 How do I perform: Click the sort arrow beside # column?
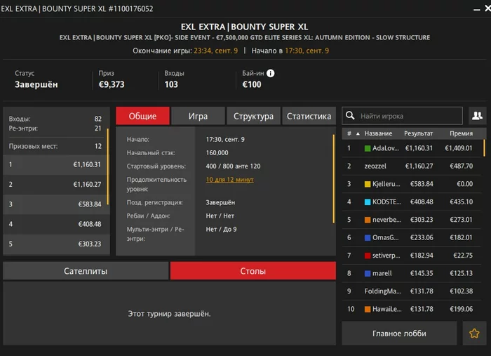(x=358, y=133)
